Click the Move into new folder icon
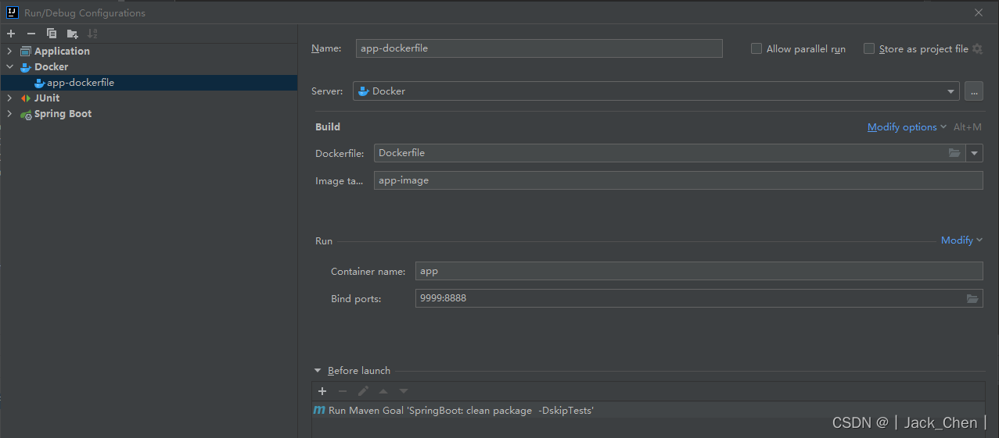 coord(72,34)
